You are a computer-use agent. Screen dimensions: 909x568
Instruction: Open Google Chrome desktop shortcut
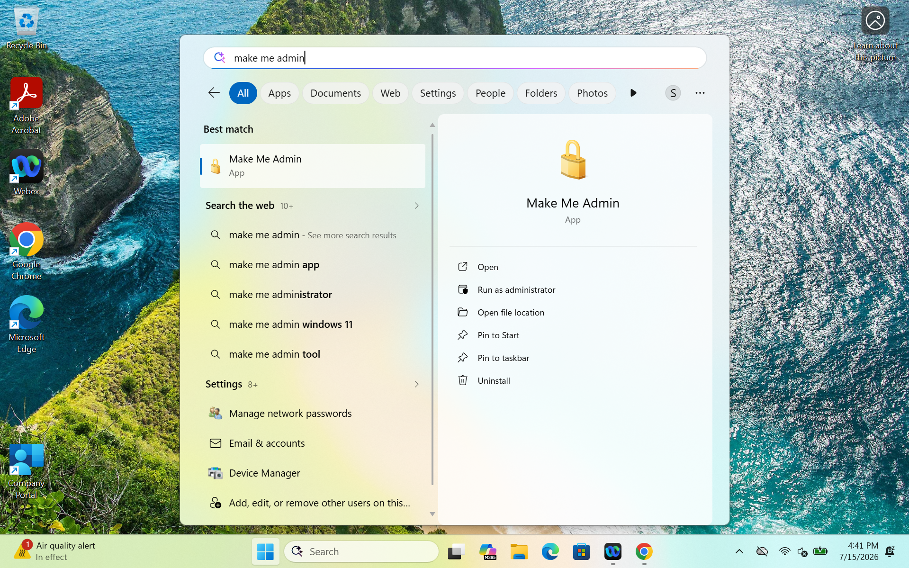26,252
